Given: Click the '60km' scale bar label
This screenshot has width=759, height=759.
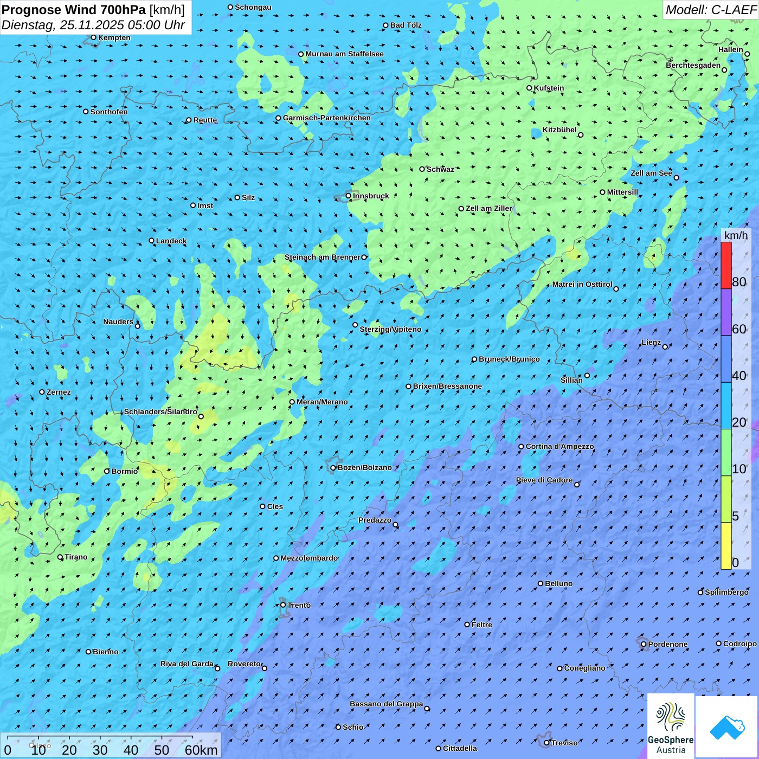Looking at the screenshot, I should (x=201, y=750).
